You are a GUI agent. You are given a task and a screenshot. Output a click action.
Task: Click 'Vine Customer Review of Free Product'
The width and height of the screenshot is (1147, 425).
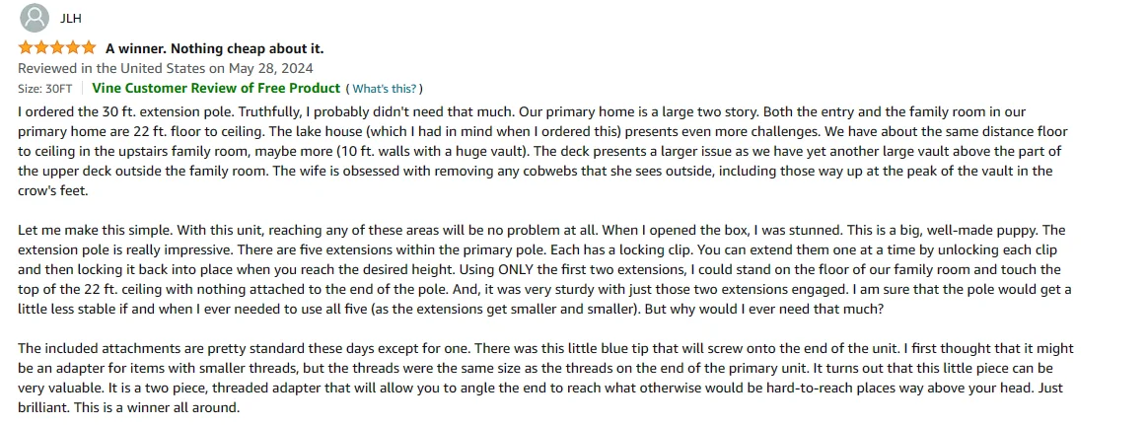216,89
